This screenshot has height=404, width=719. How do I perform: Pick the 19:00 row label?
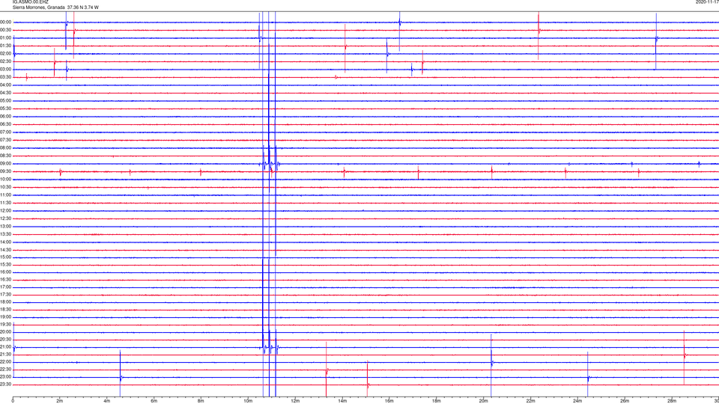(x=6, y=317)
